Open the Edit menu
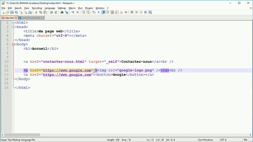 10,8
